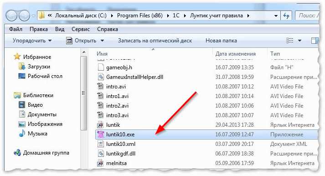This screenshot has width=325, height=176.
Task: Sort by "Дата изменения" column header
Action: coord(235,54)
